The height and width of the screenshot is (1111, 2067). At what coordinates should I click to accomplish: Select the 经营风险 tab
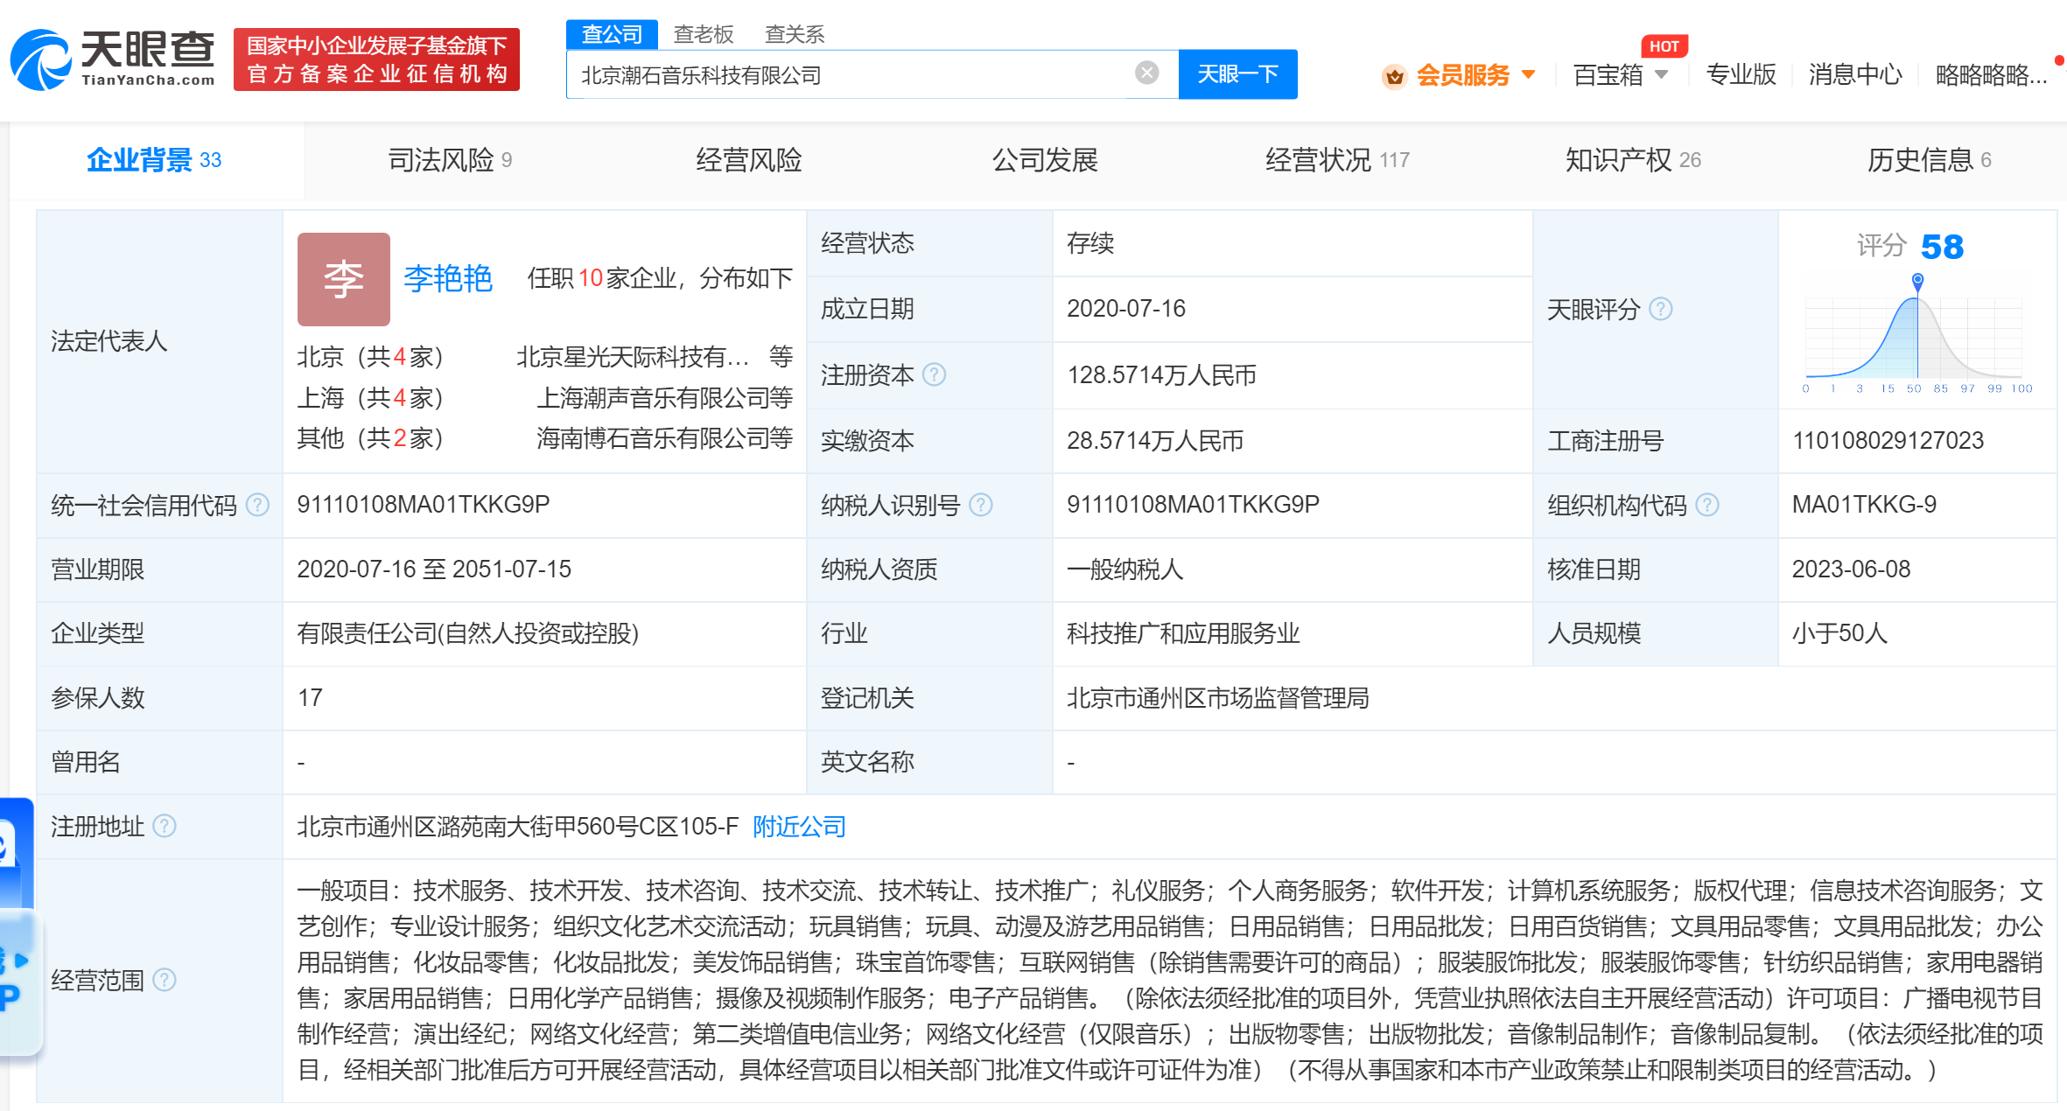coord(748,160)
